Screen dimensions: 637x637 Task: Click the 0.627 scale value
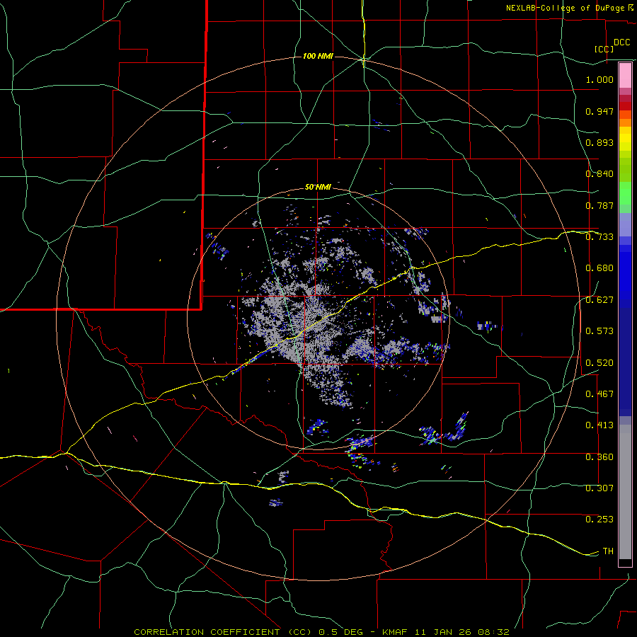(599, 300)
